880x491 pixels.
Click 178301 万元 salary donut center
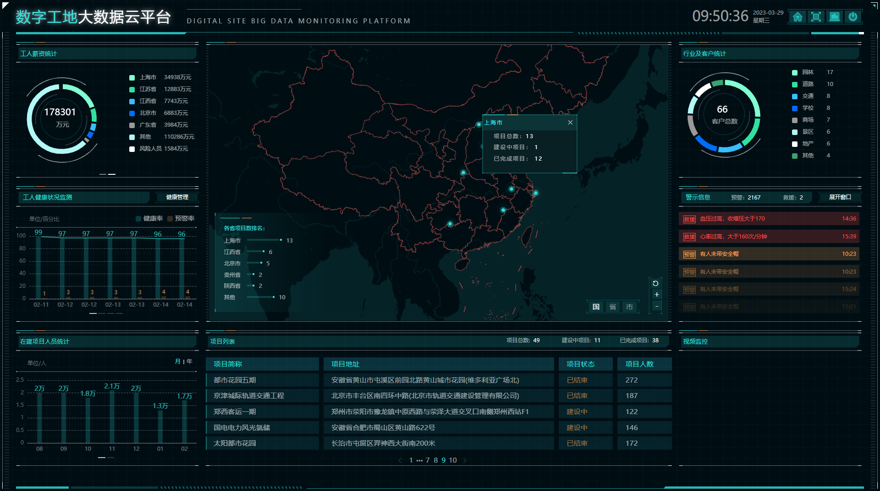click(x=61, y=118)
